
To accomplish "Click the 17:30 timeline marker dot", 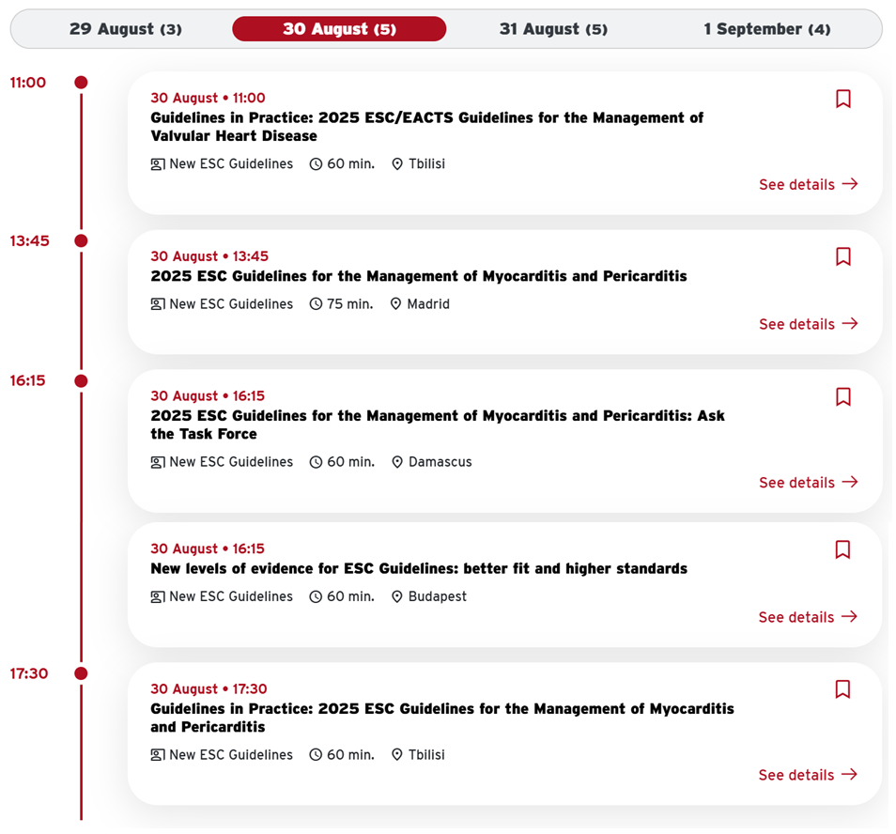I will tap(81, 673).
